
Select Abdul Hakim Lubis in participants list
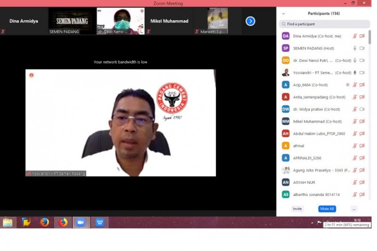tap(319, 134)
